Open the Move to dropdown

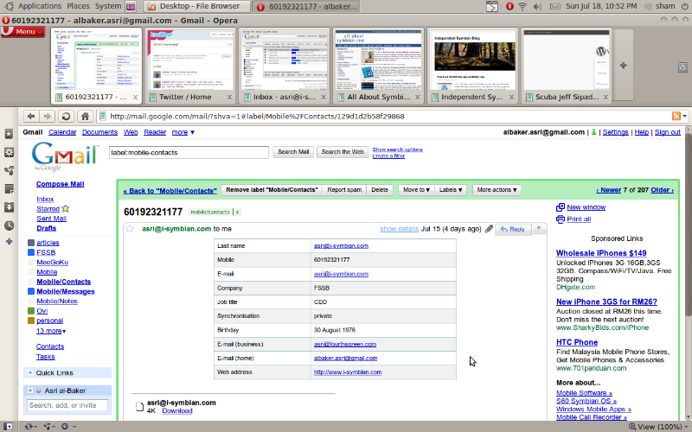[x=416, y=190]
